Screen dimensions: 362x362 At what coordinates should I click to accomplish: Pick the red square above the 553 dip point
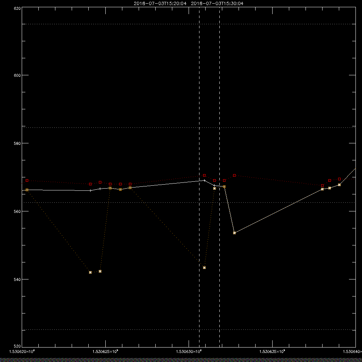click(x=234, y=176)
